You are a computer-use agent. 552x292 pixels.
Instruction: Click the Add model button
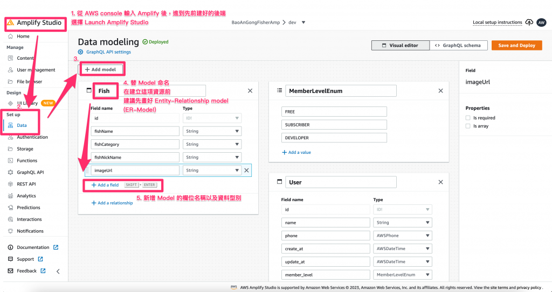(100, 69)
